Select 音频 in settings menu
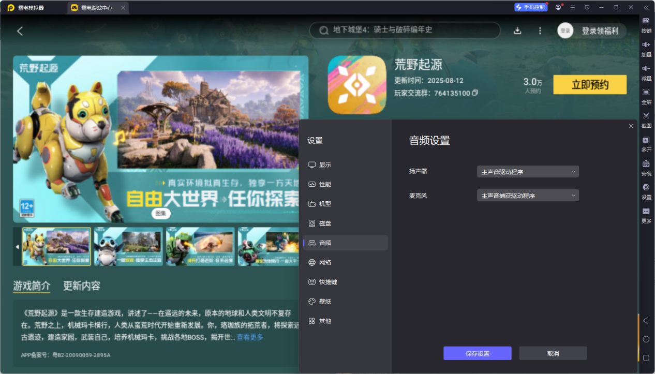Image resolution: width=655 pixels, height=374 pixels. point(346,243)
